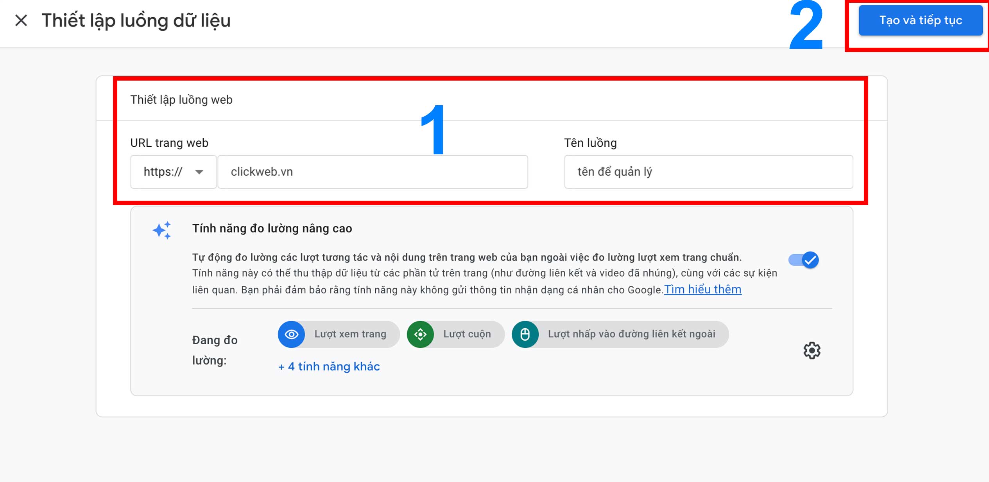Viewport: 989px width, 482px height.
Task: Expand '+ 4 tính năng khác' features
Action: [329, 367]
